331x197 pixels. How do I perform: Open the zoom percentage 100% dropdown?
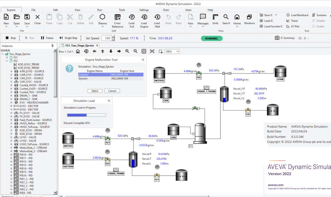click(x=177, y=51)
